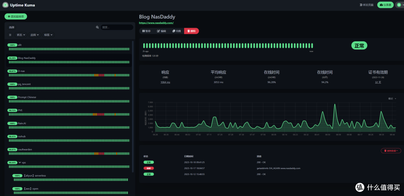The height and width of the screenshot is (196, 404).
Task: Click the red 故障 status badge in table
Action: (x=149, y=168)
